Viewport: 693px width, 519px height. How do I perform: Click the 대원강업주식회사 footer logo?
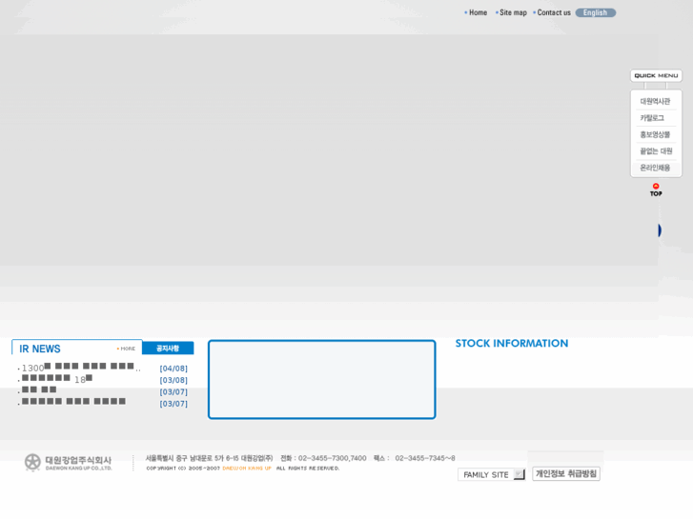pos(68,463)
